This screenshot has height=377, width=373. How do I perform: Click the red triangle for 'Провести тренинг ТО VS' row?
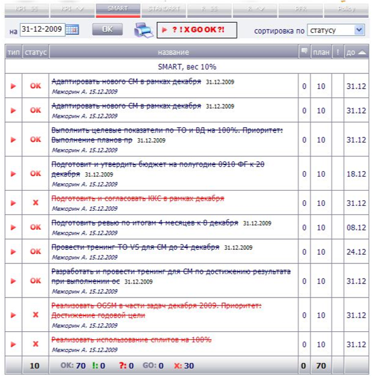[13, 252]
